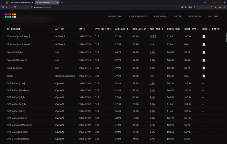Viewport: 227px width, 144px height.
Task: Click the translate page icon
Action: point(185,7)
